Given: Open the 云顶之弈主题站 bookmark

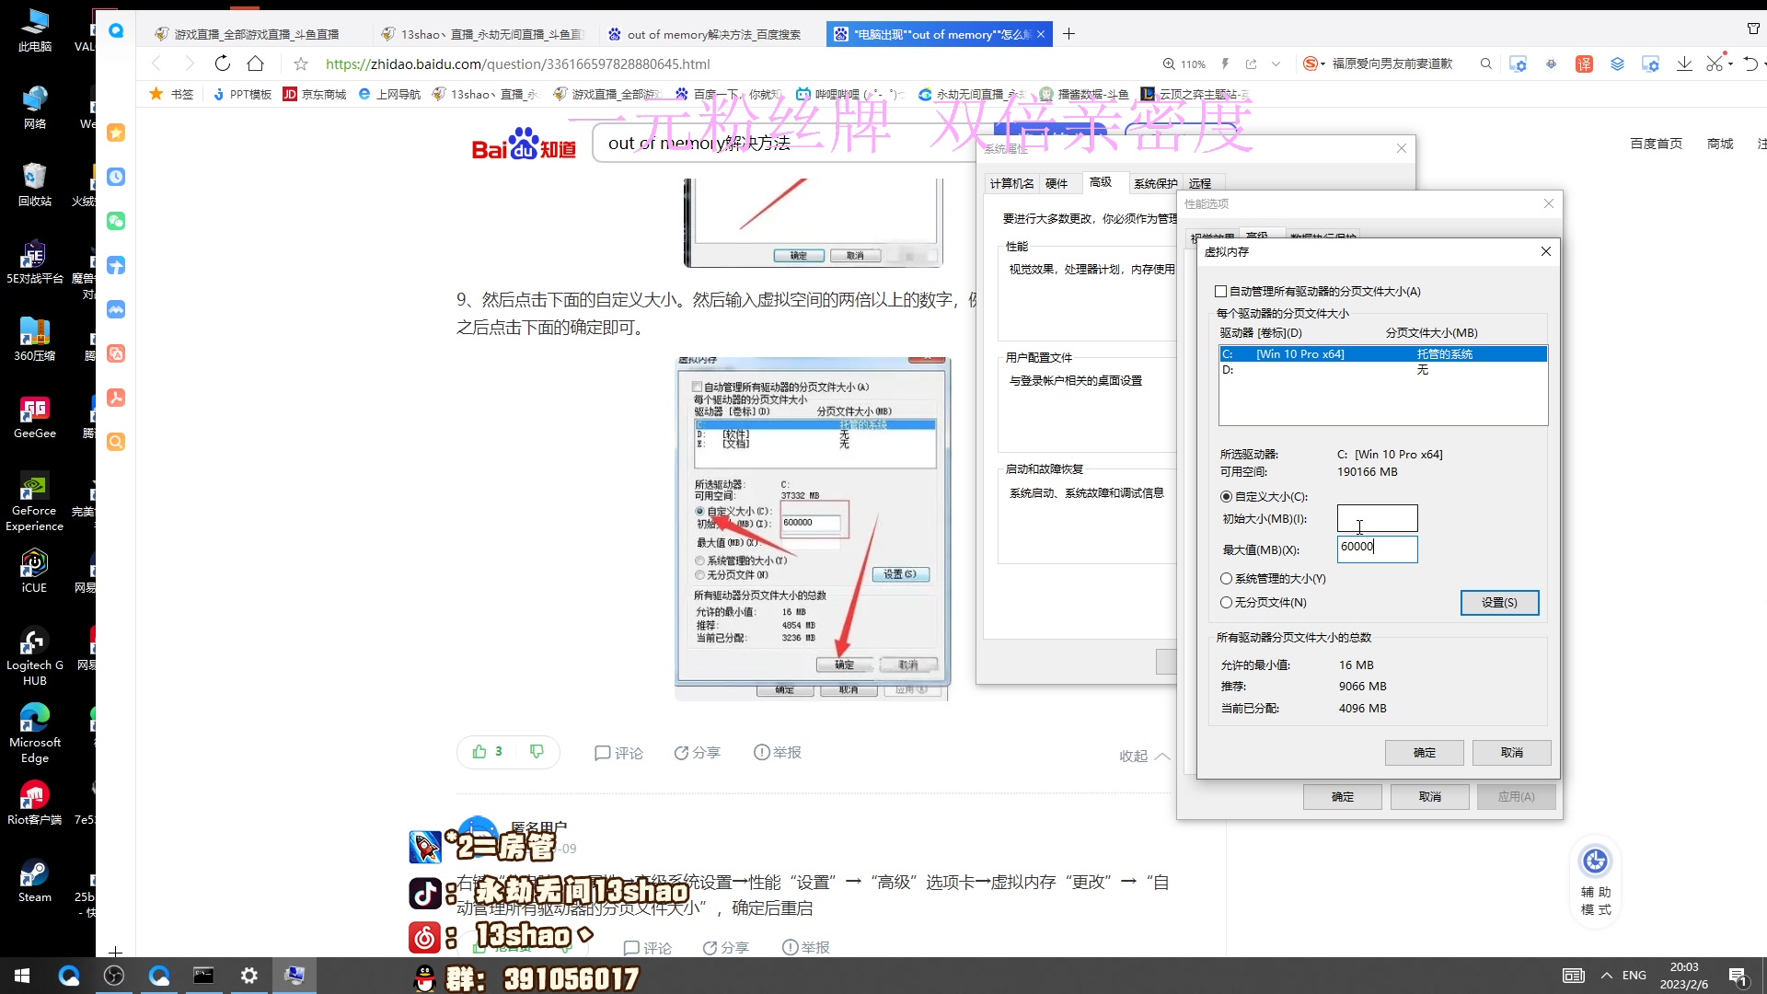Looking at the screenshot, I should click(1195, 94).
